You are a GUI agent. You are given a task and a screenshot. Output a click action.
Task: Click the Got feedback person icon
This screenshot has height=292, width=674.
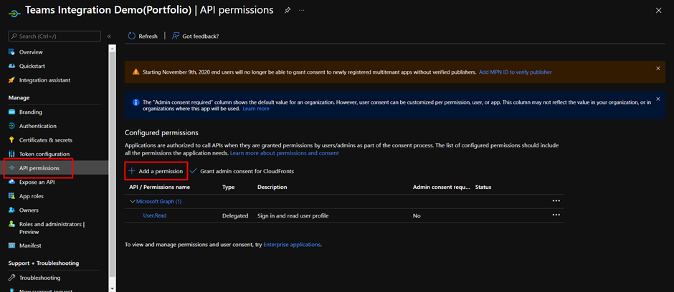176,36
